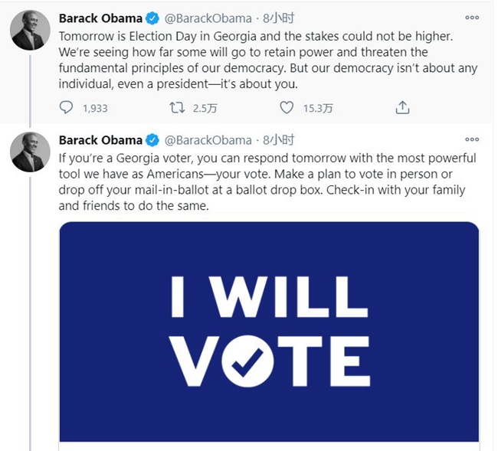Like the Election Day tweet with the heart
Screen dimensions: 498x451
click(x=287, y=108)
